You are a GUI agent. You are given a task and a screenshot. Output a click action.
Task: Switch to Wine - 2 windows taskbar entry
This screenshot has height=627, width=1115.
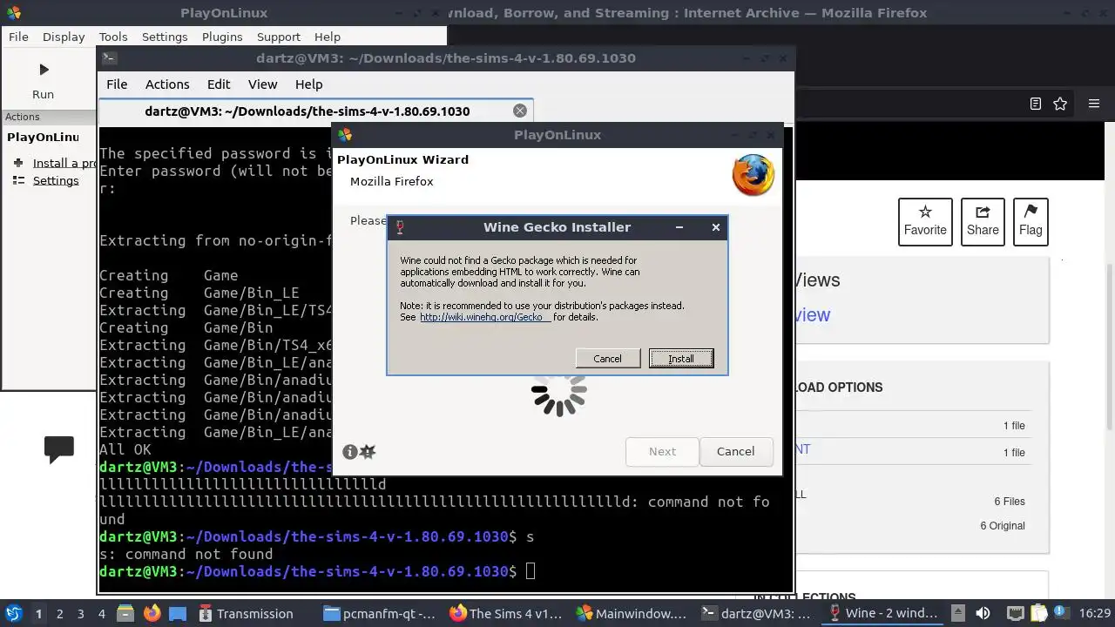(883, 613)
